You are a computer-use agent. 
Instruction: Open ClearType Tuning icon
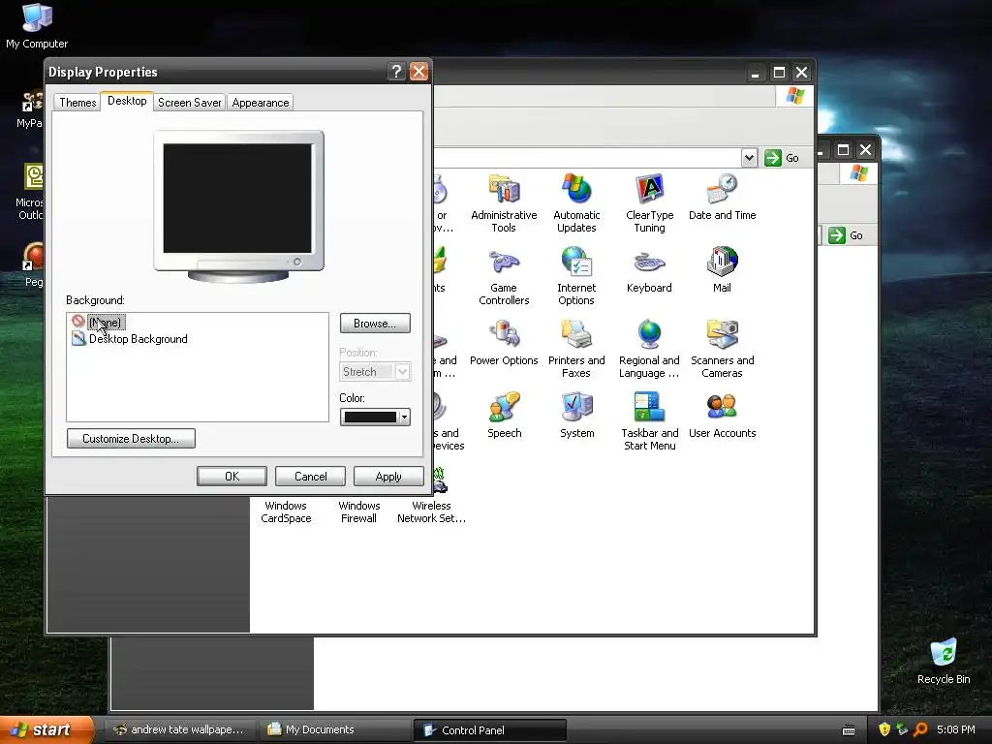pyautogui.click(x=649, y=202)
